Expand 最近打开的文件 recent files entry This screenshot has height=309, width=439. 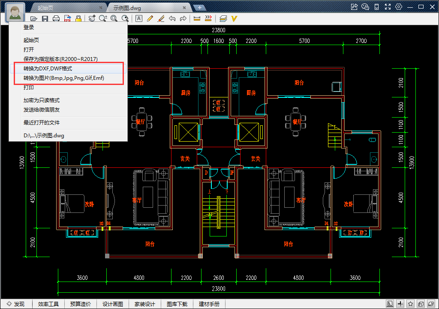point(42,123)
